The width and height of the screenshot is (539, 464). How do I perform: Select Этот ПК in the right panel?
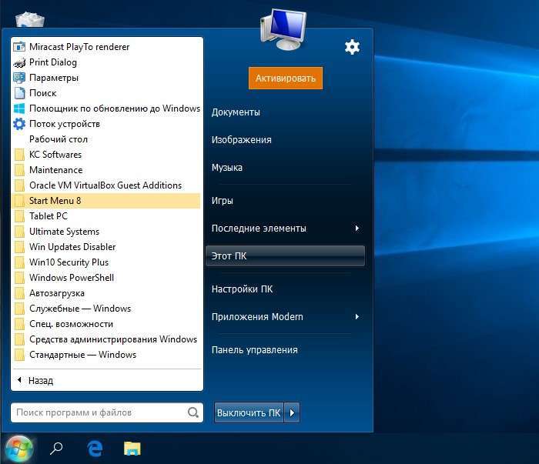click(x=285, y=256)
